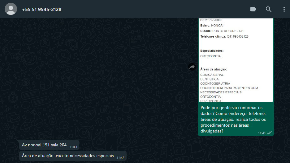The width and height of the screenshot is (290, 163).
Task: Click 'Especialidades:' heading in the image
Action: pos(212,51)
